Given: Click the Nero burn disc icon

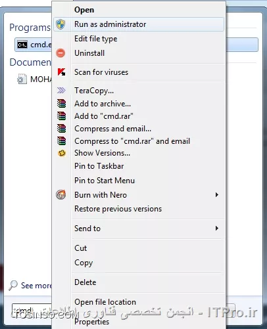Looking at the screenshot, I should pyautogui.click(x=61, y=194).
